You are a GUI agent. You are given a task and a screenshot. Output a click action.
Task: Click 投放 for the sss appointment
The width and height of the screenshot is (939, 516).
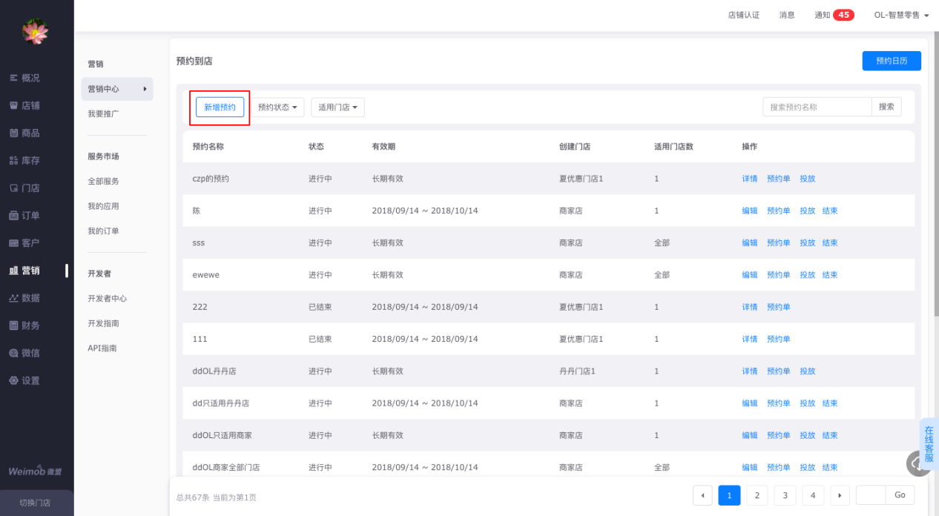coord(808,242)
